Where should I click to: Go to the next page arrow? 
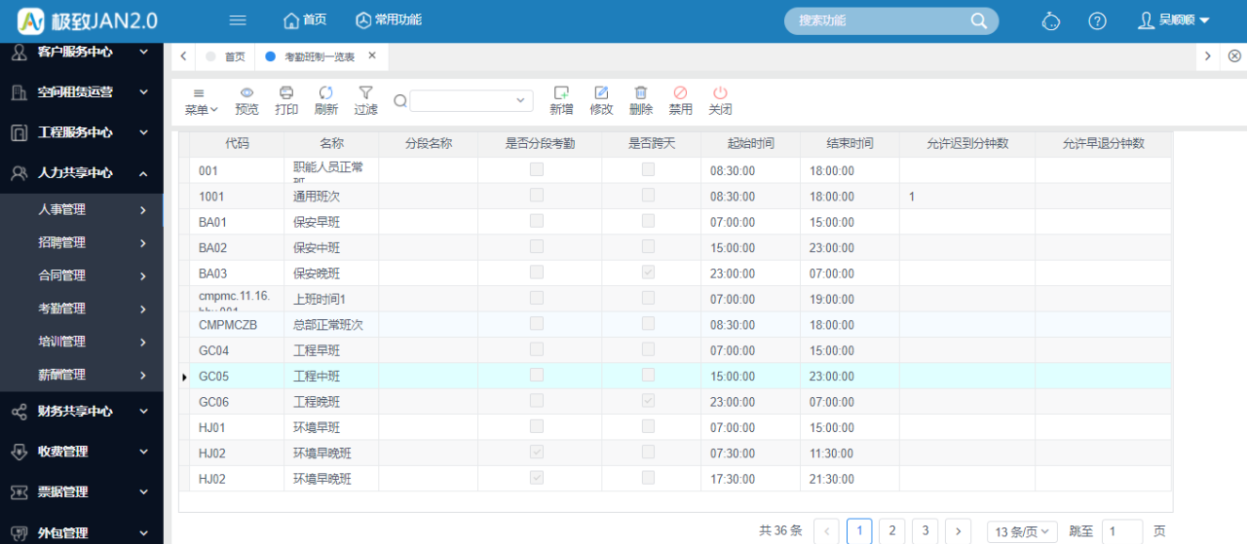958,530
